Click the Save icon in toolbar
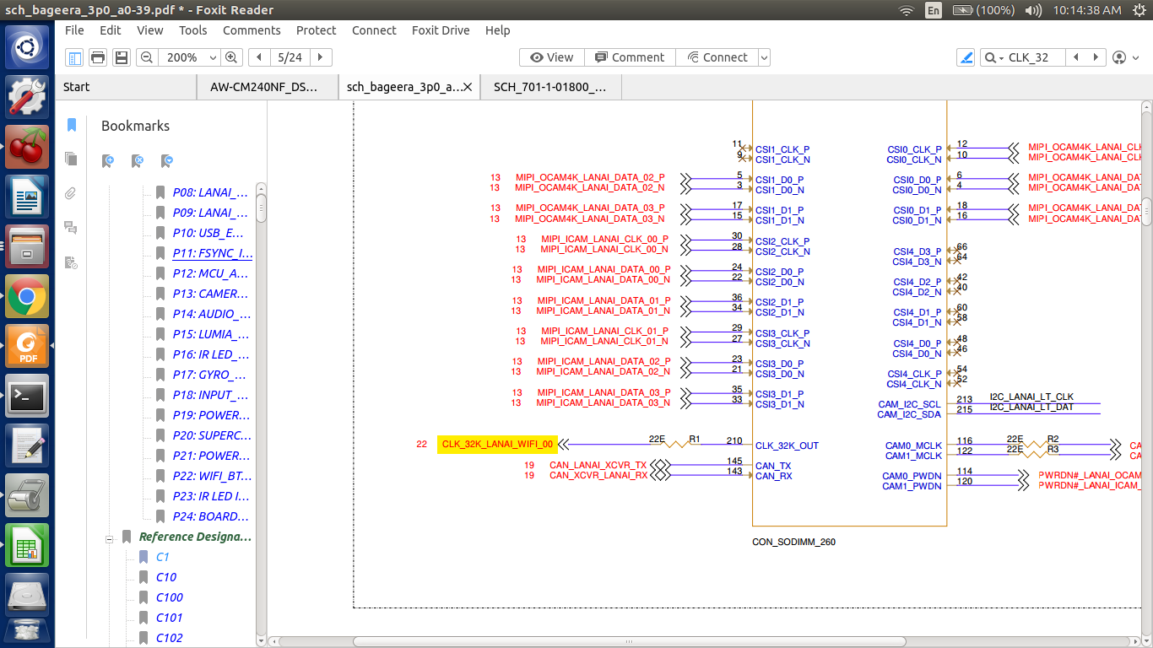This screenshot has height=648, width=1153. coord(122,57)
